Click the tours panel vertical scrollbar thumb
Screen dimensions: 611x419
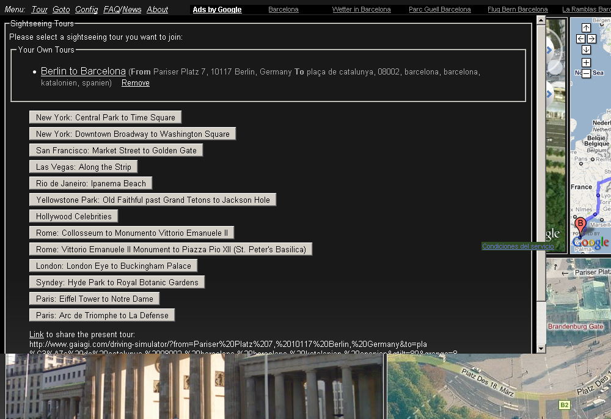pyautogui.click(x=541, y=162)
